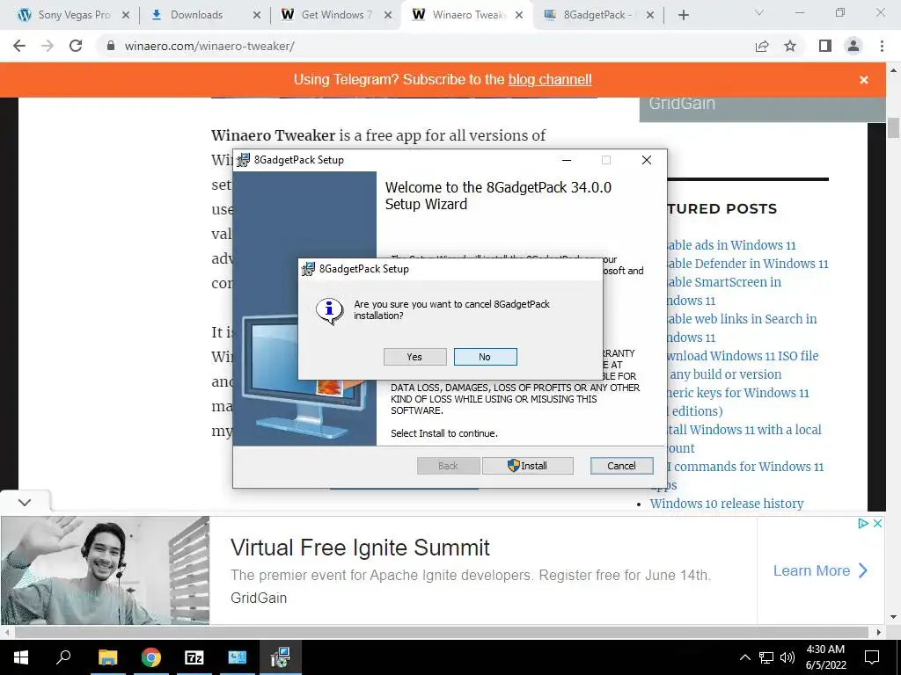Go forward in Chrome history
The height and width of the screenshot is (675, 901).
48,46
